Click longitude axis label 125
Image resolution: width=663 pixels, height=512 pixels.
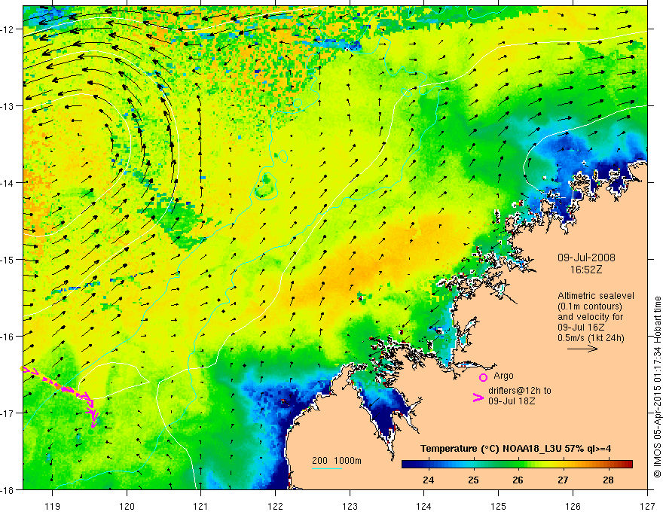pyautogui.click(x=499, y=506)
